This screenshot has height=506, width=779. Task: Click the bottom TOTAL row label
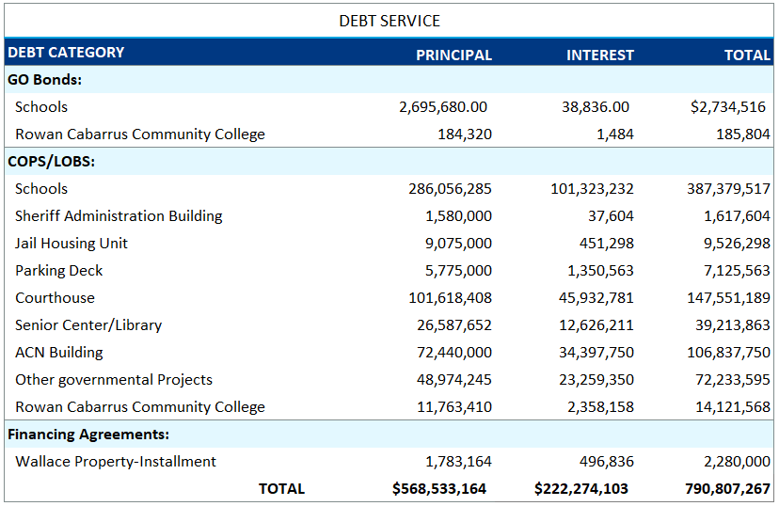pyautogui.click(x=281, y=489)
